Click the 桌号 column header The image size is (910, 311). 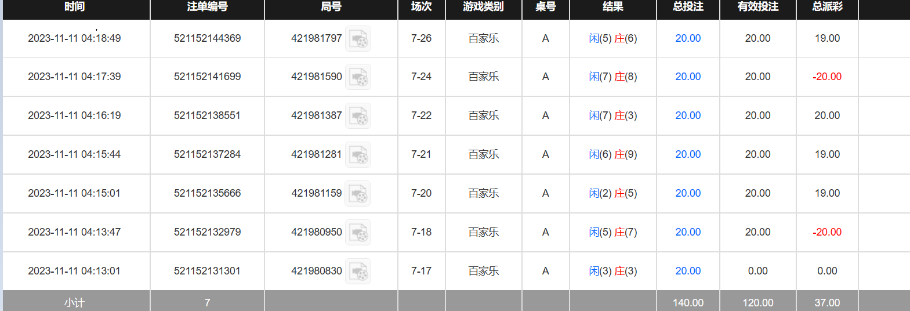pyautogui.click(x=545, y=7)
